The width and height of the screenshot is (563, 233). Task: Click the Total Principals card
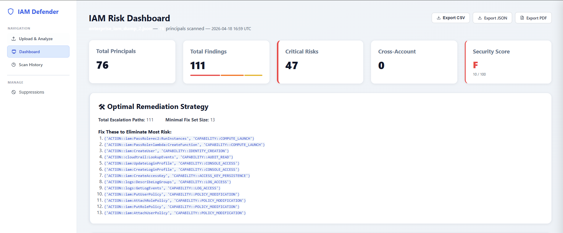tap(132, 62)
